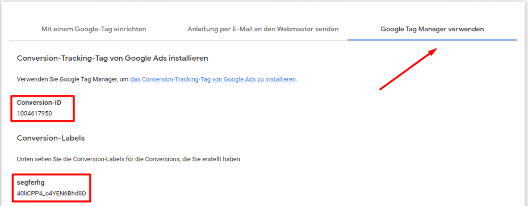Open the Conversion-Tracking-Tag von Google Ads installieren link
Image resolution: width=528 pixels, height=206 pixels.
click(x=213, y=80)
